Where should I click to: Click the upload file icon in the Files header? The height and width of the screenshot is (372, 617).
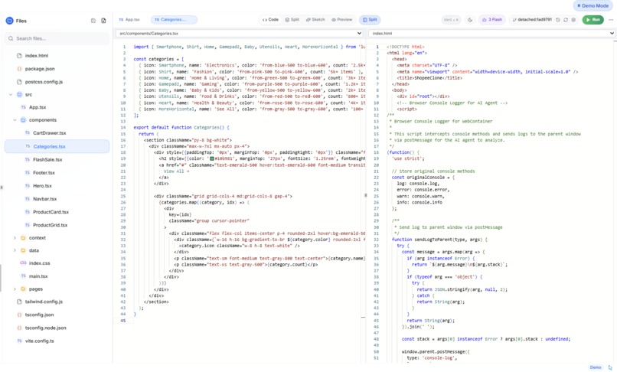coord(103,21)
